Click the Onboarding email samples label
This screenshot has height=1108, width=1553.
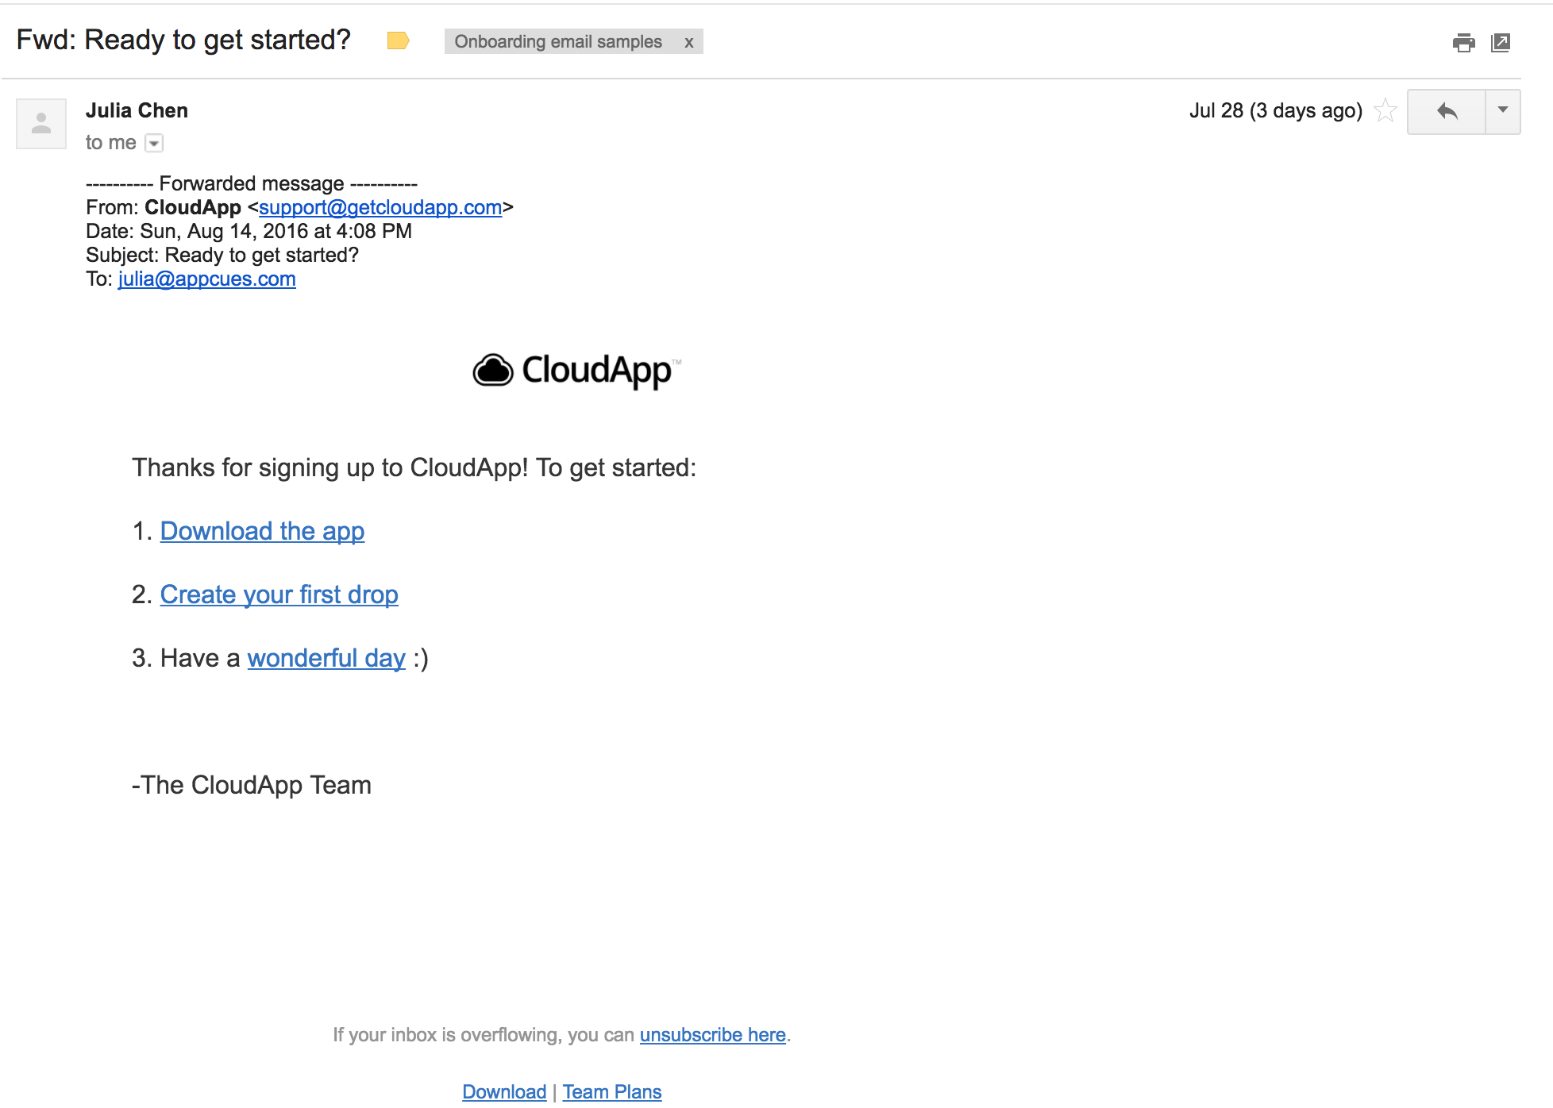pyautogui.click(x=558, y=41)
